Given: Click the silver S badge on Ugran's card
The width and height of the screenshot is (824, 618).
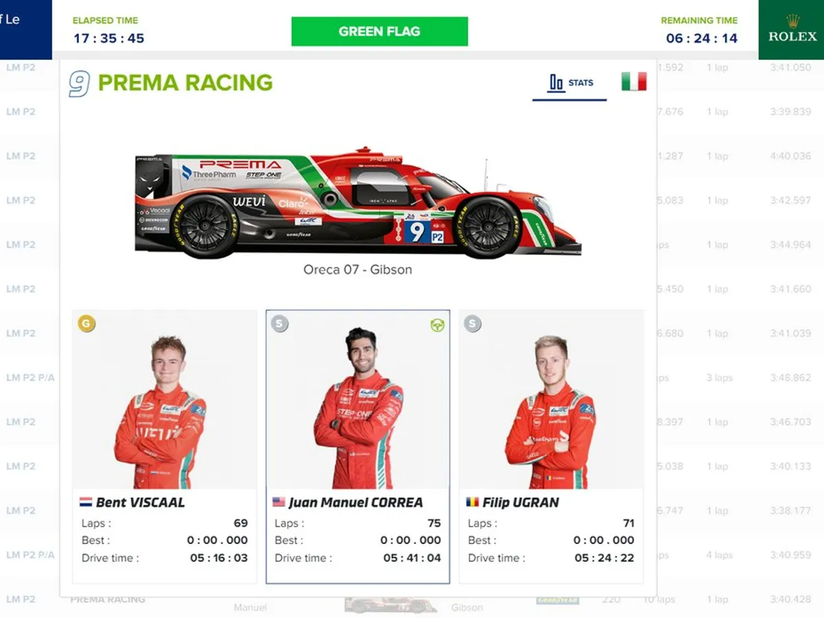Looking at the screenshot, I should pyautogui.click(x=472, y=323).
